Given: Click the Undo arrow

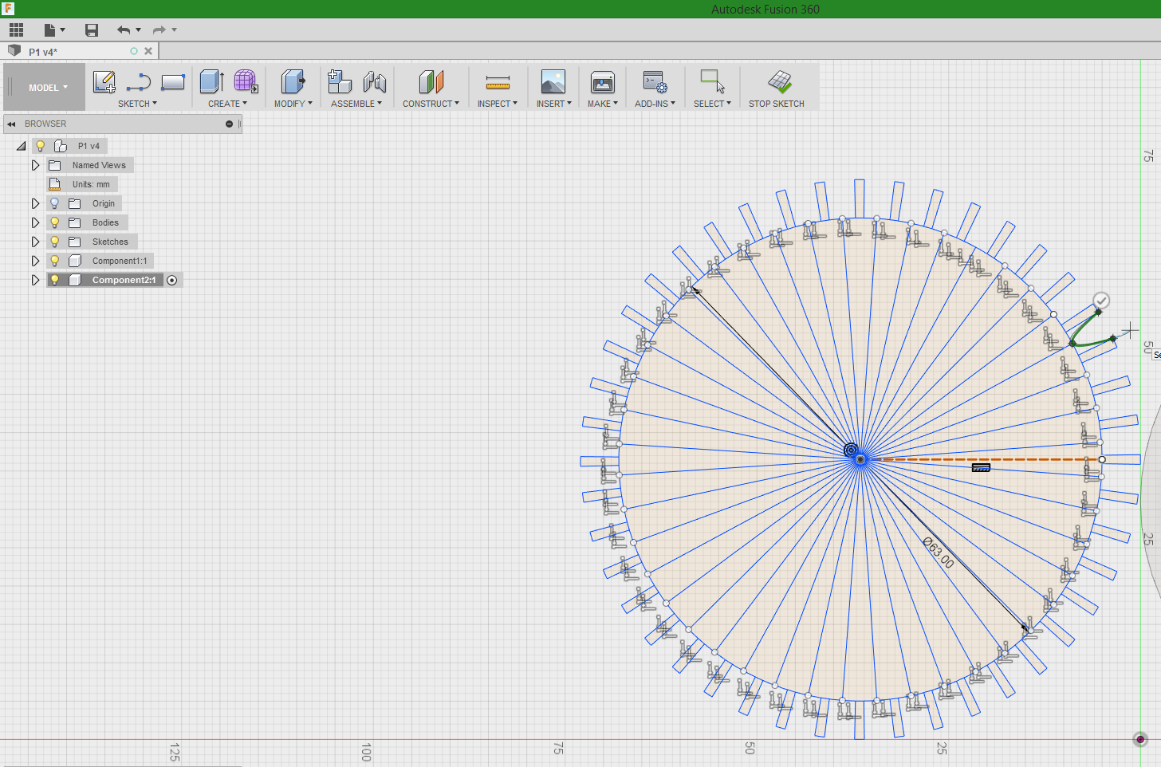Looking at the screenshot, I should click(124, 29).
